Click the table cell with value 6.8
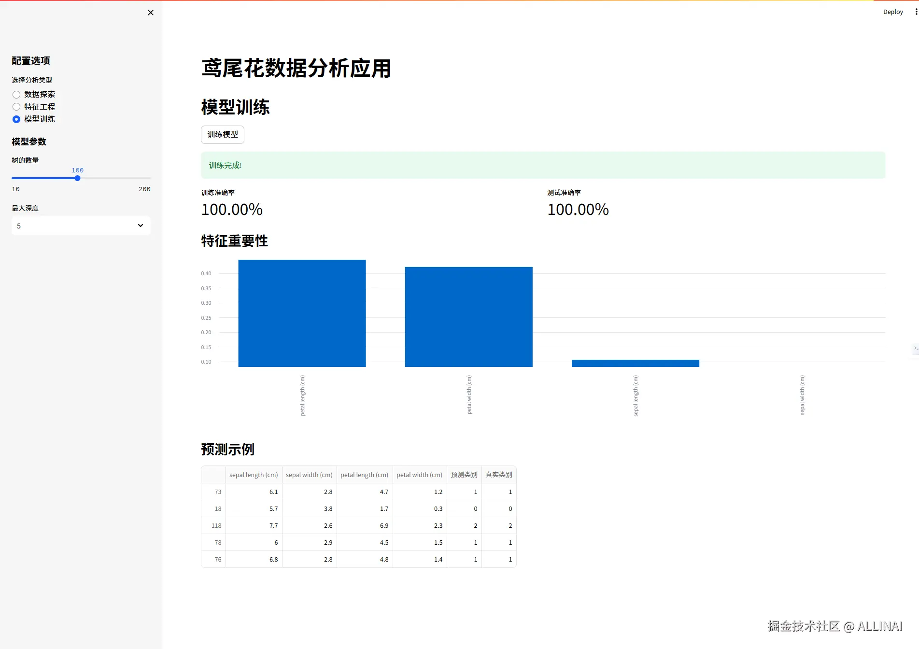Image resolution: width=919 pixels, height=649 pixels. click(254, 559)
